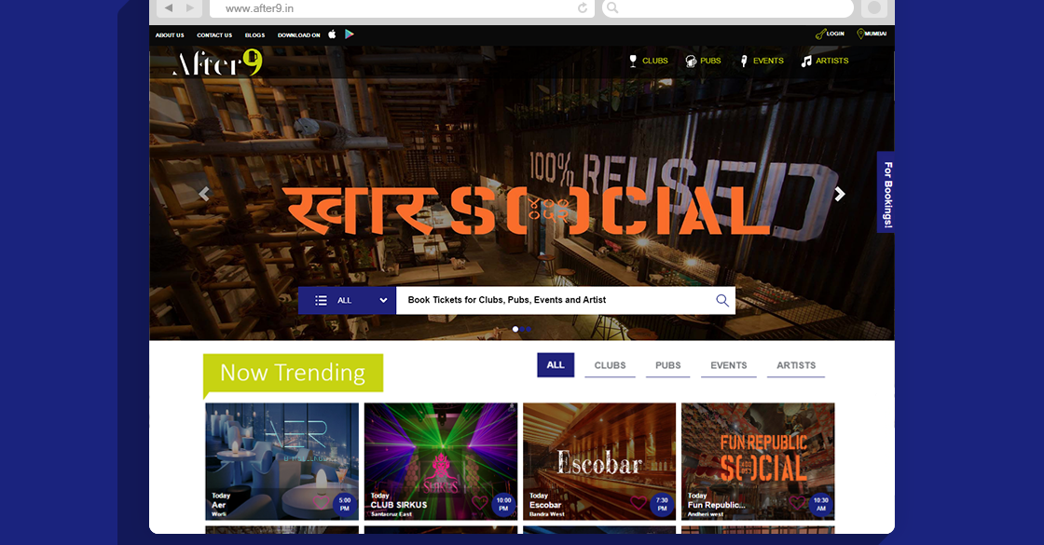Open the Fun Republic Social card
This screenshot has width=1044, height=545.
coord(758,460)
